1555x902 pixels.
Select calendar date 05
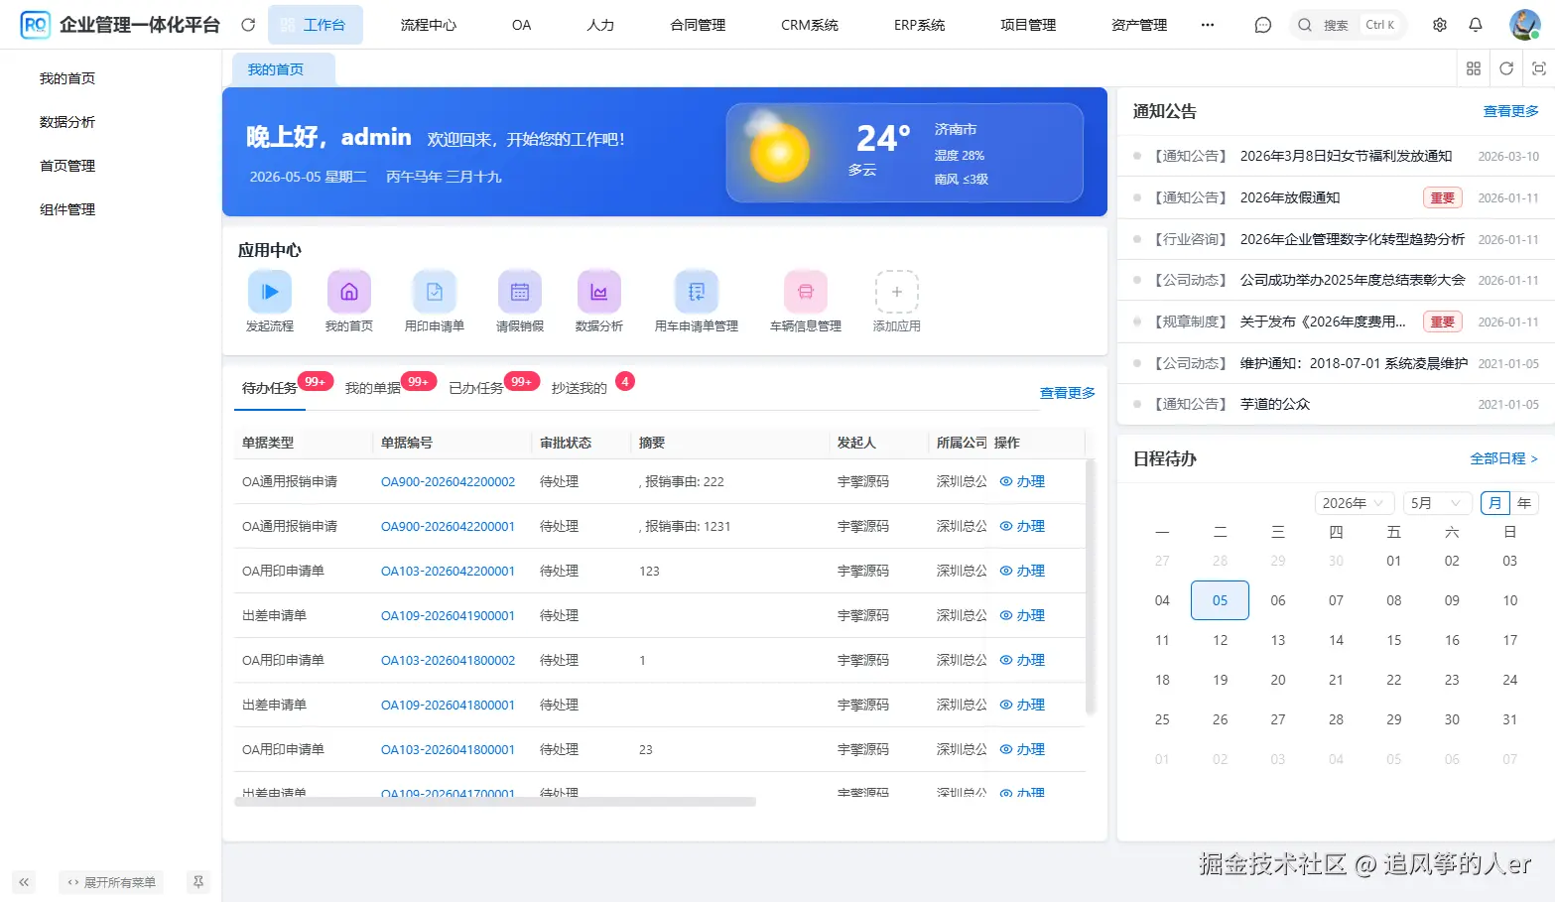click(1220, 600)
